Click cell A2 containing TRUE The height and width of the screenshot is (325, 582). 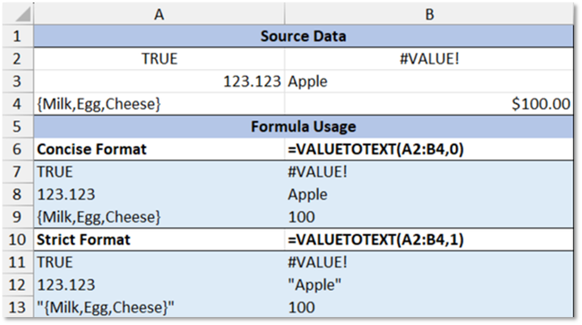(159, 59)
